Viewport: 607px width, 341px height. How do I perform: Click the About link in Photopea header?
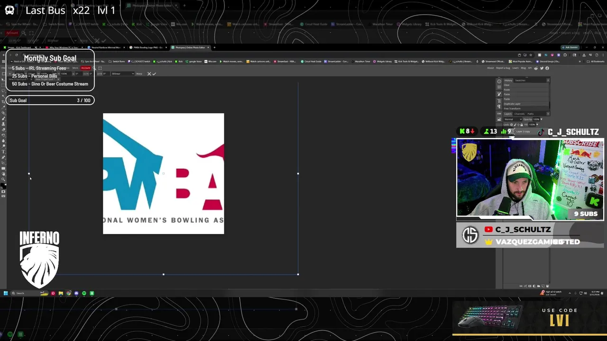[x=490, y=68]
